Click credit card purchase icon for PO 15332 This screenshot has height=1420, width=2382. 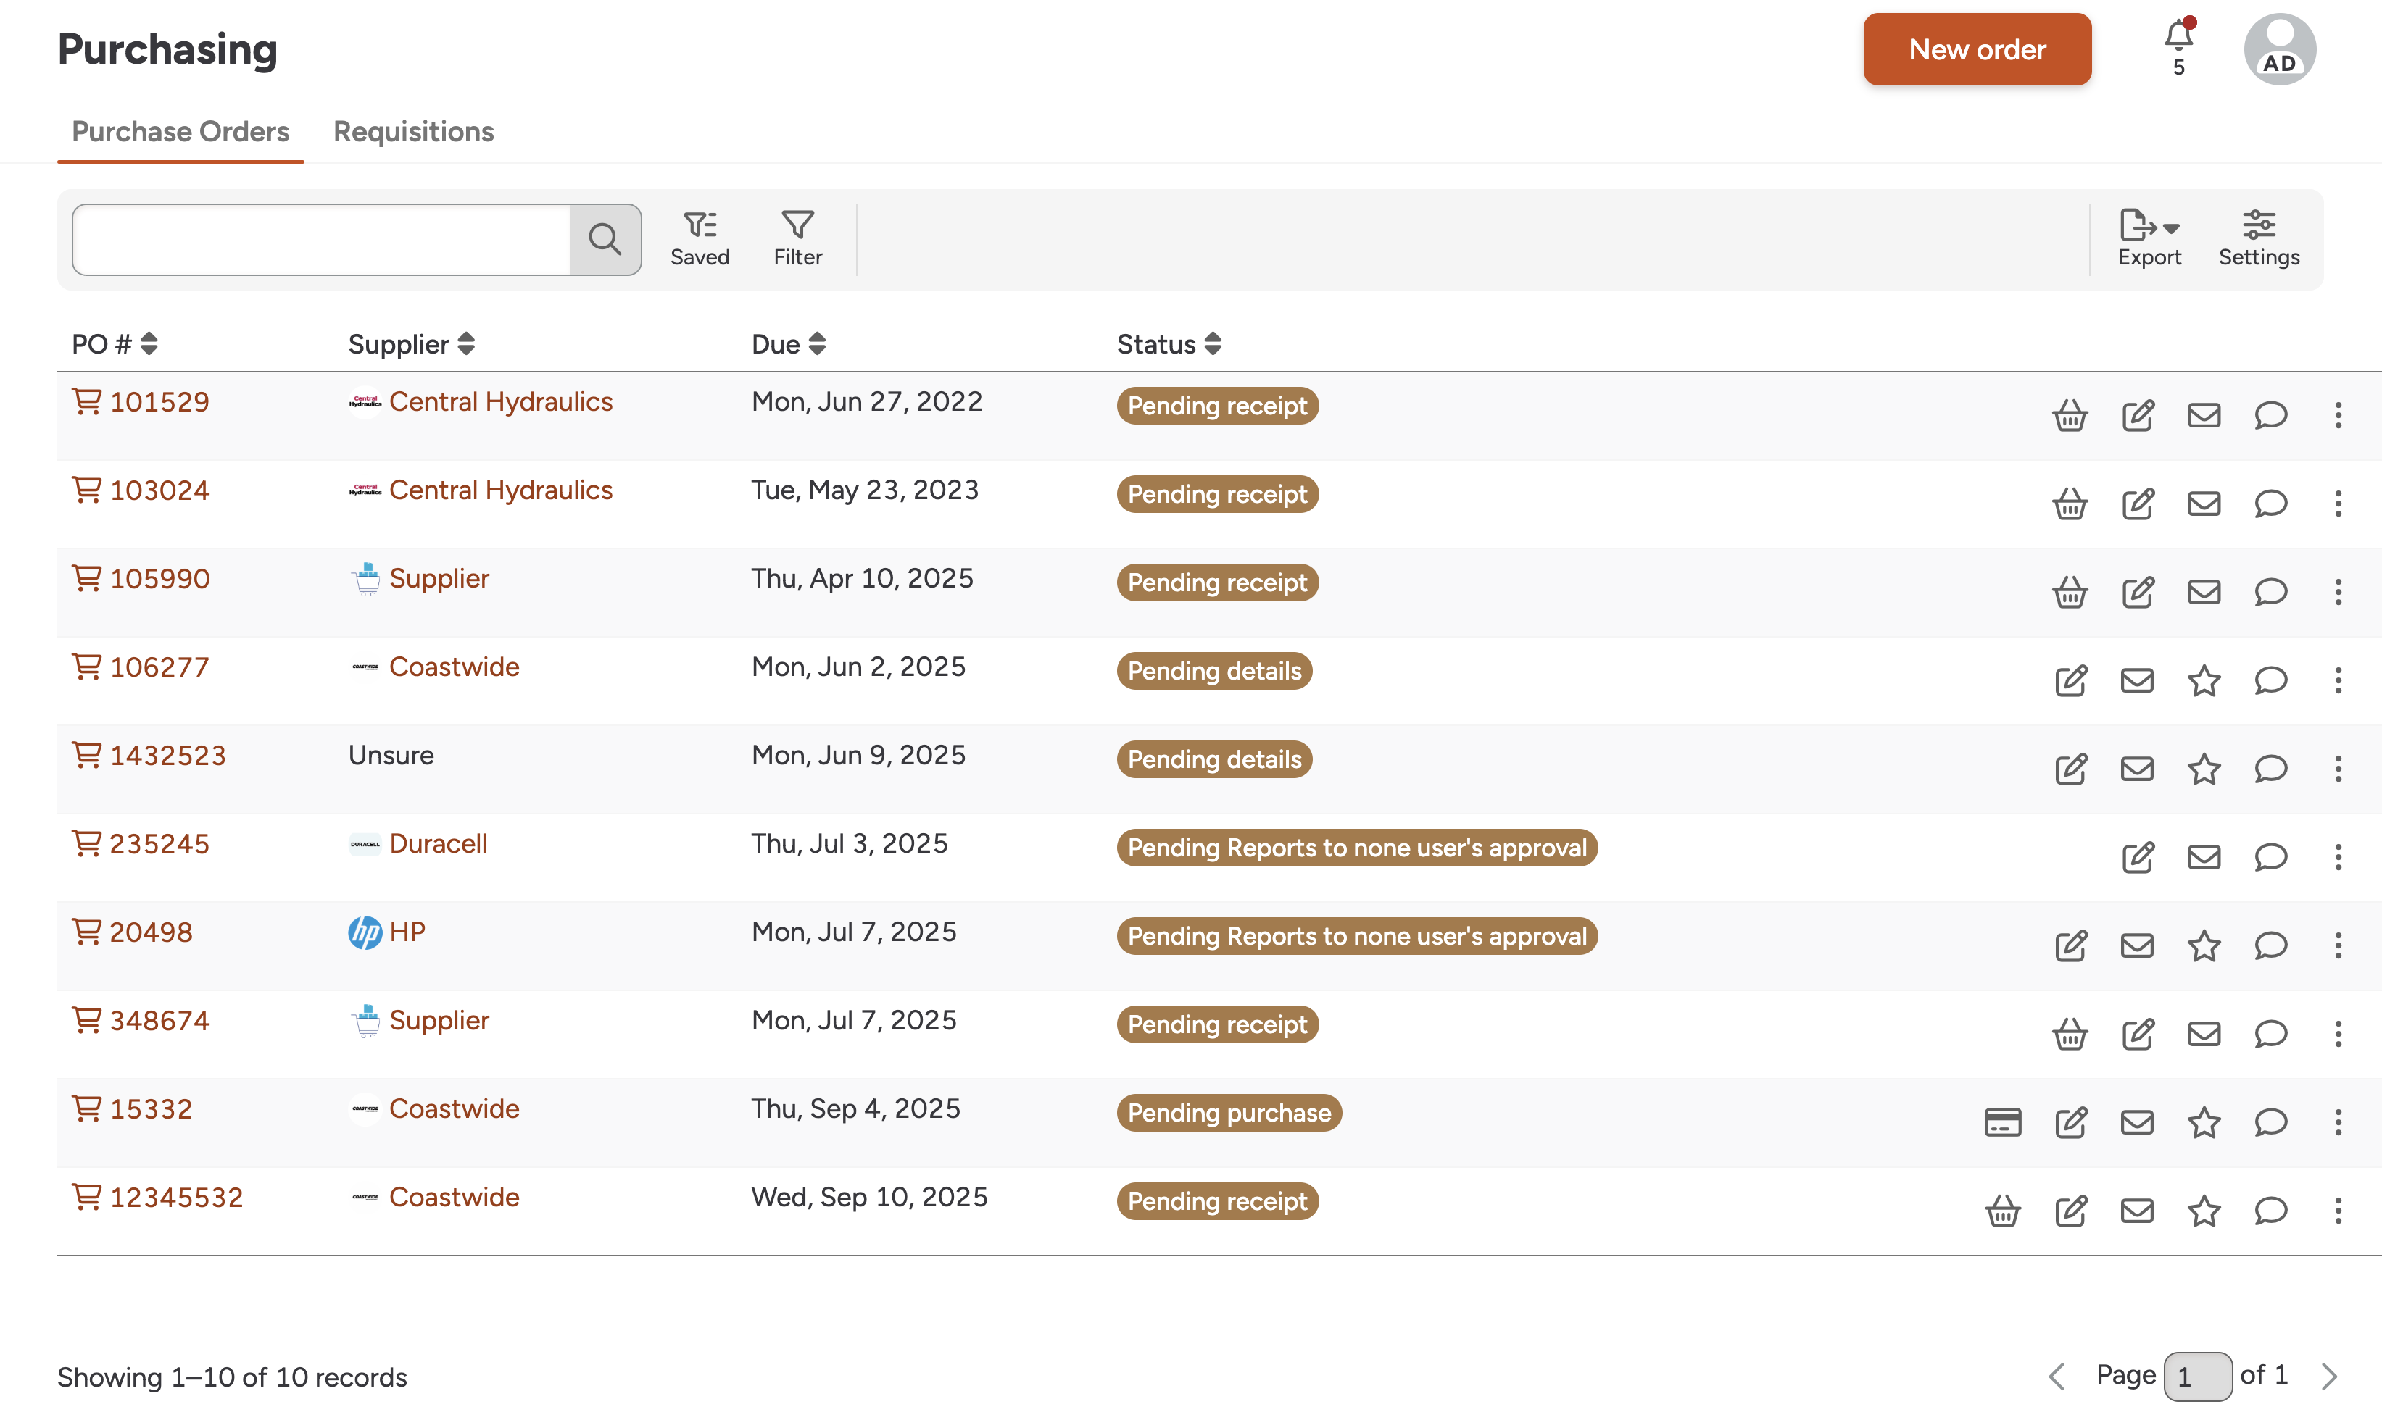(x=2002, y=1122)
